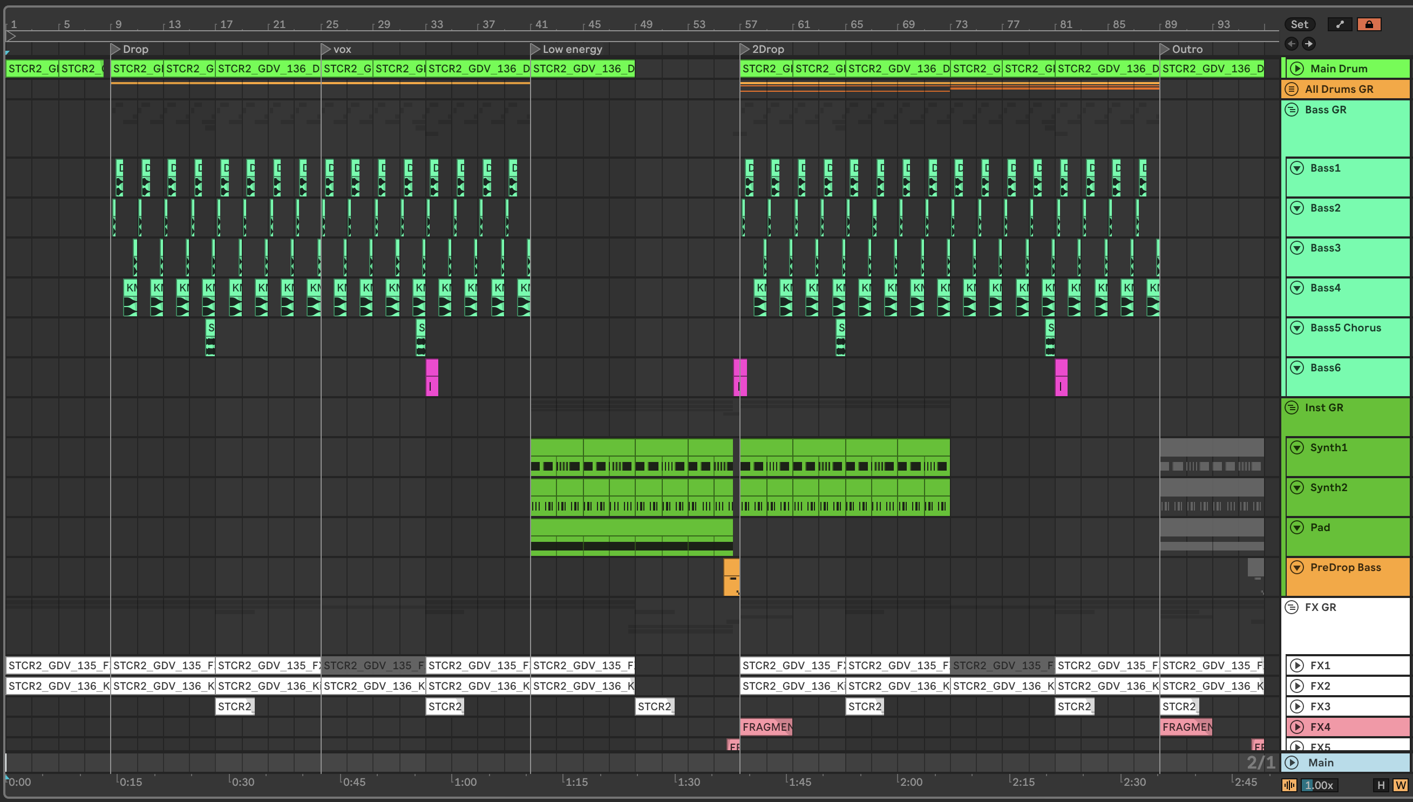
Task: Click the Set locator button
Action: coord(1299,24)
